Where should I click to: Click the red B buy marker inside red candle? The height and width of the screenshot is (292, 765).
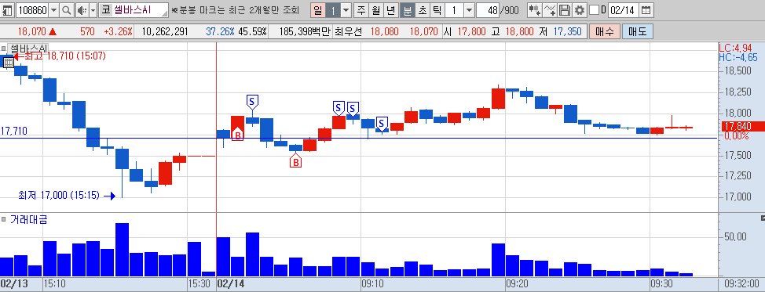[x=238, y=135]
